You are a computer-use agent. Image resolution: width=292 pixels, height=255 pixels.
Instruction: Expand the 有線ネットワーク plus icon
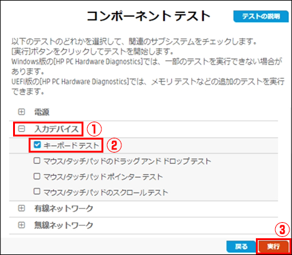coord(21,208)
